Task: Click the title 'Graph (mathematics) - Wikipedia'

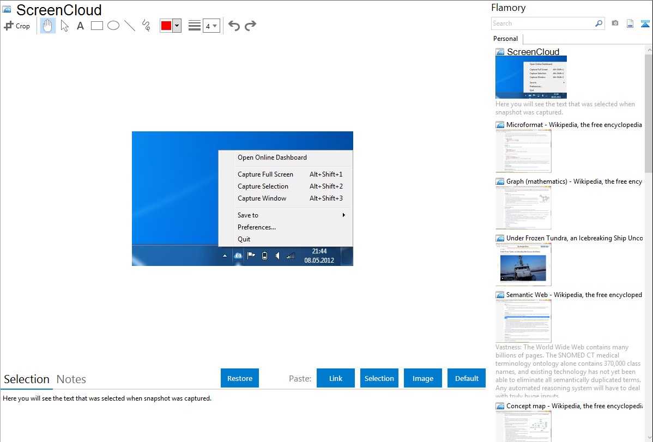Action: [574, 181]
